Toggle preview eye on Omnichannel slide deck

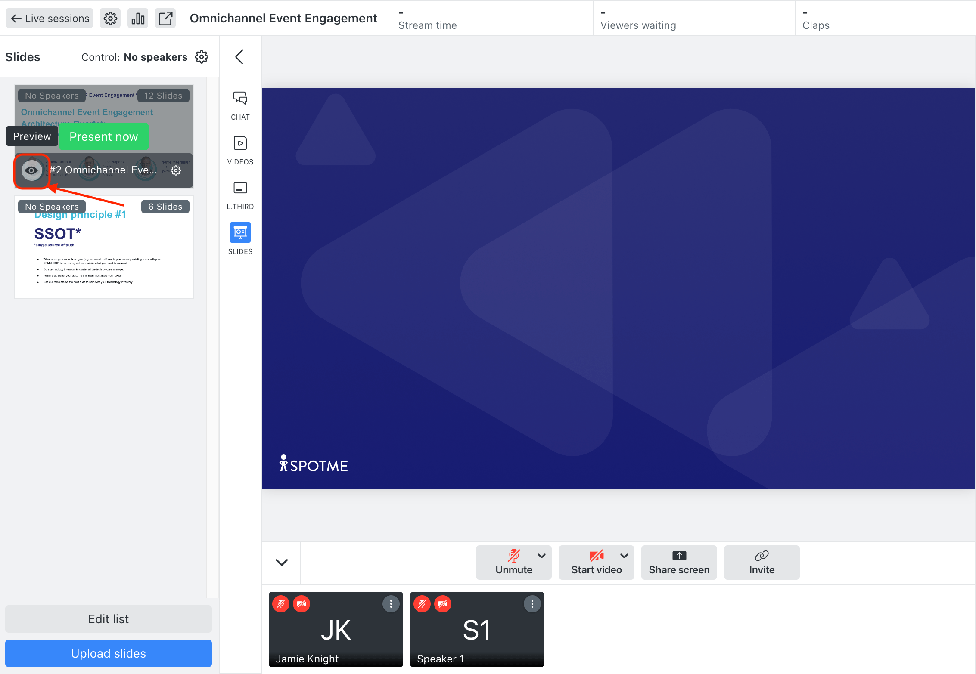31,170
